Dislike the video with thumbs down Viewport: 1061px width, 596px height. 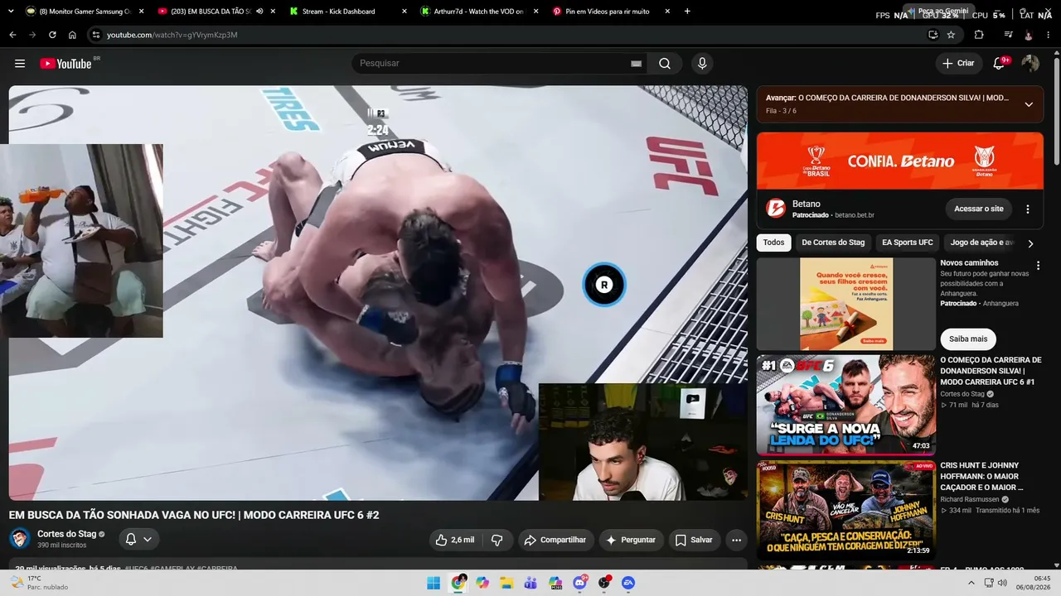click(x=497, y=540)
